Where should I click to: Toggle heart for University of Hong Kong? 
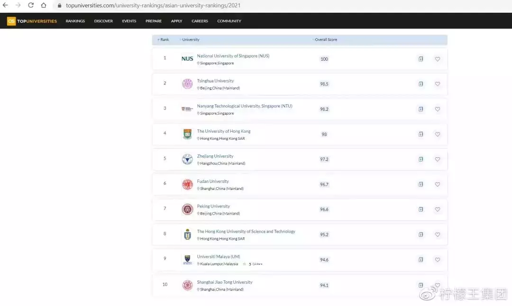pyautogui.click(x=438, y=134)
